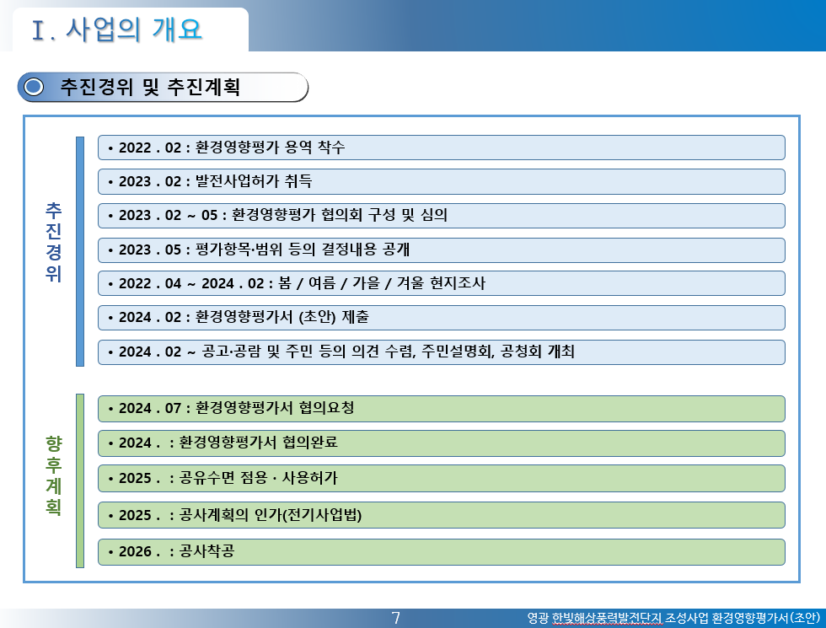Click the 환경영향평가서 협의완료 green row
Image resolution: width=826 pixels, height=628 pixels.
[x=442, y=443]
